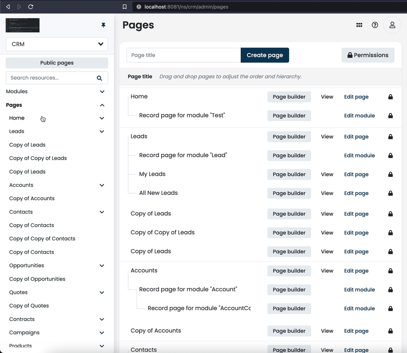Click lock icon for Copy of Copy of Leads row
This screenshot has height=353, width=407.
coord(390,233)
